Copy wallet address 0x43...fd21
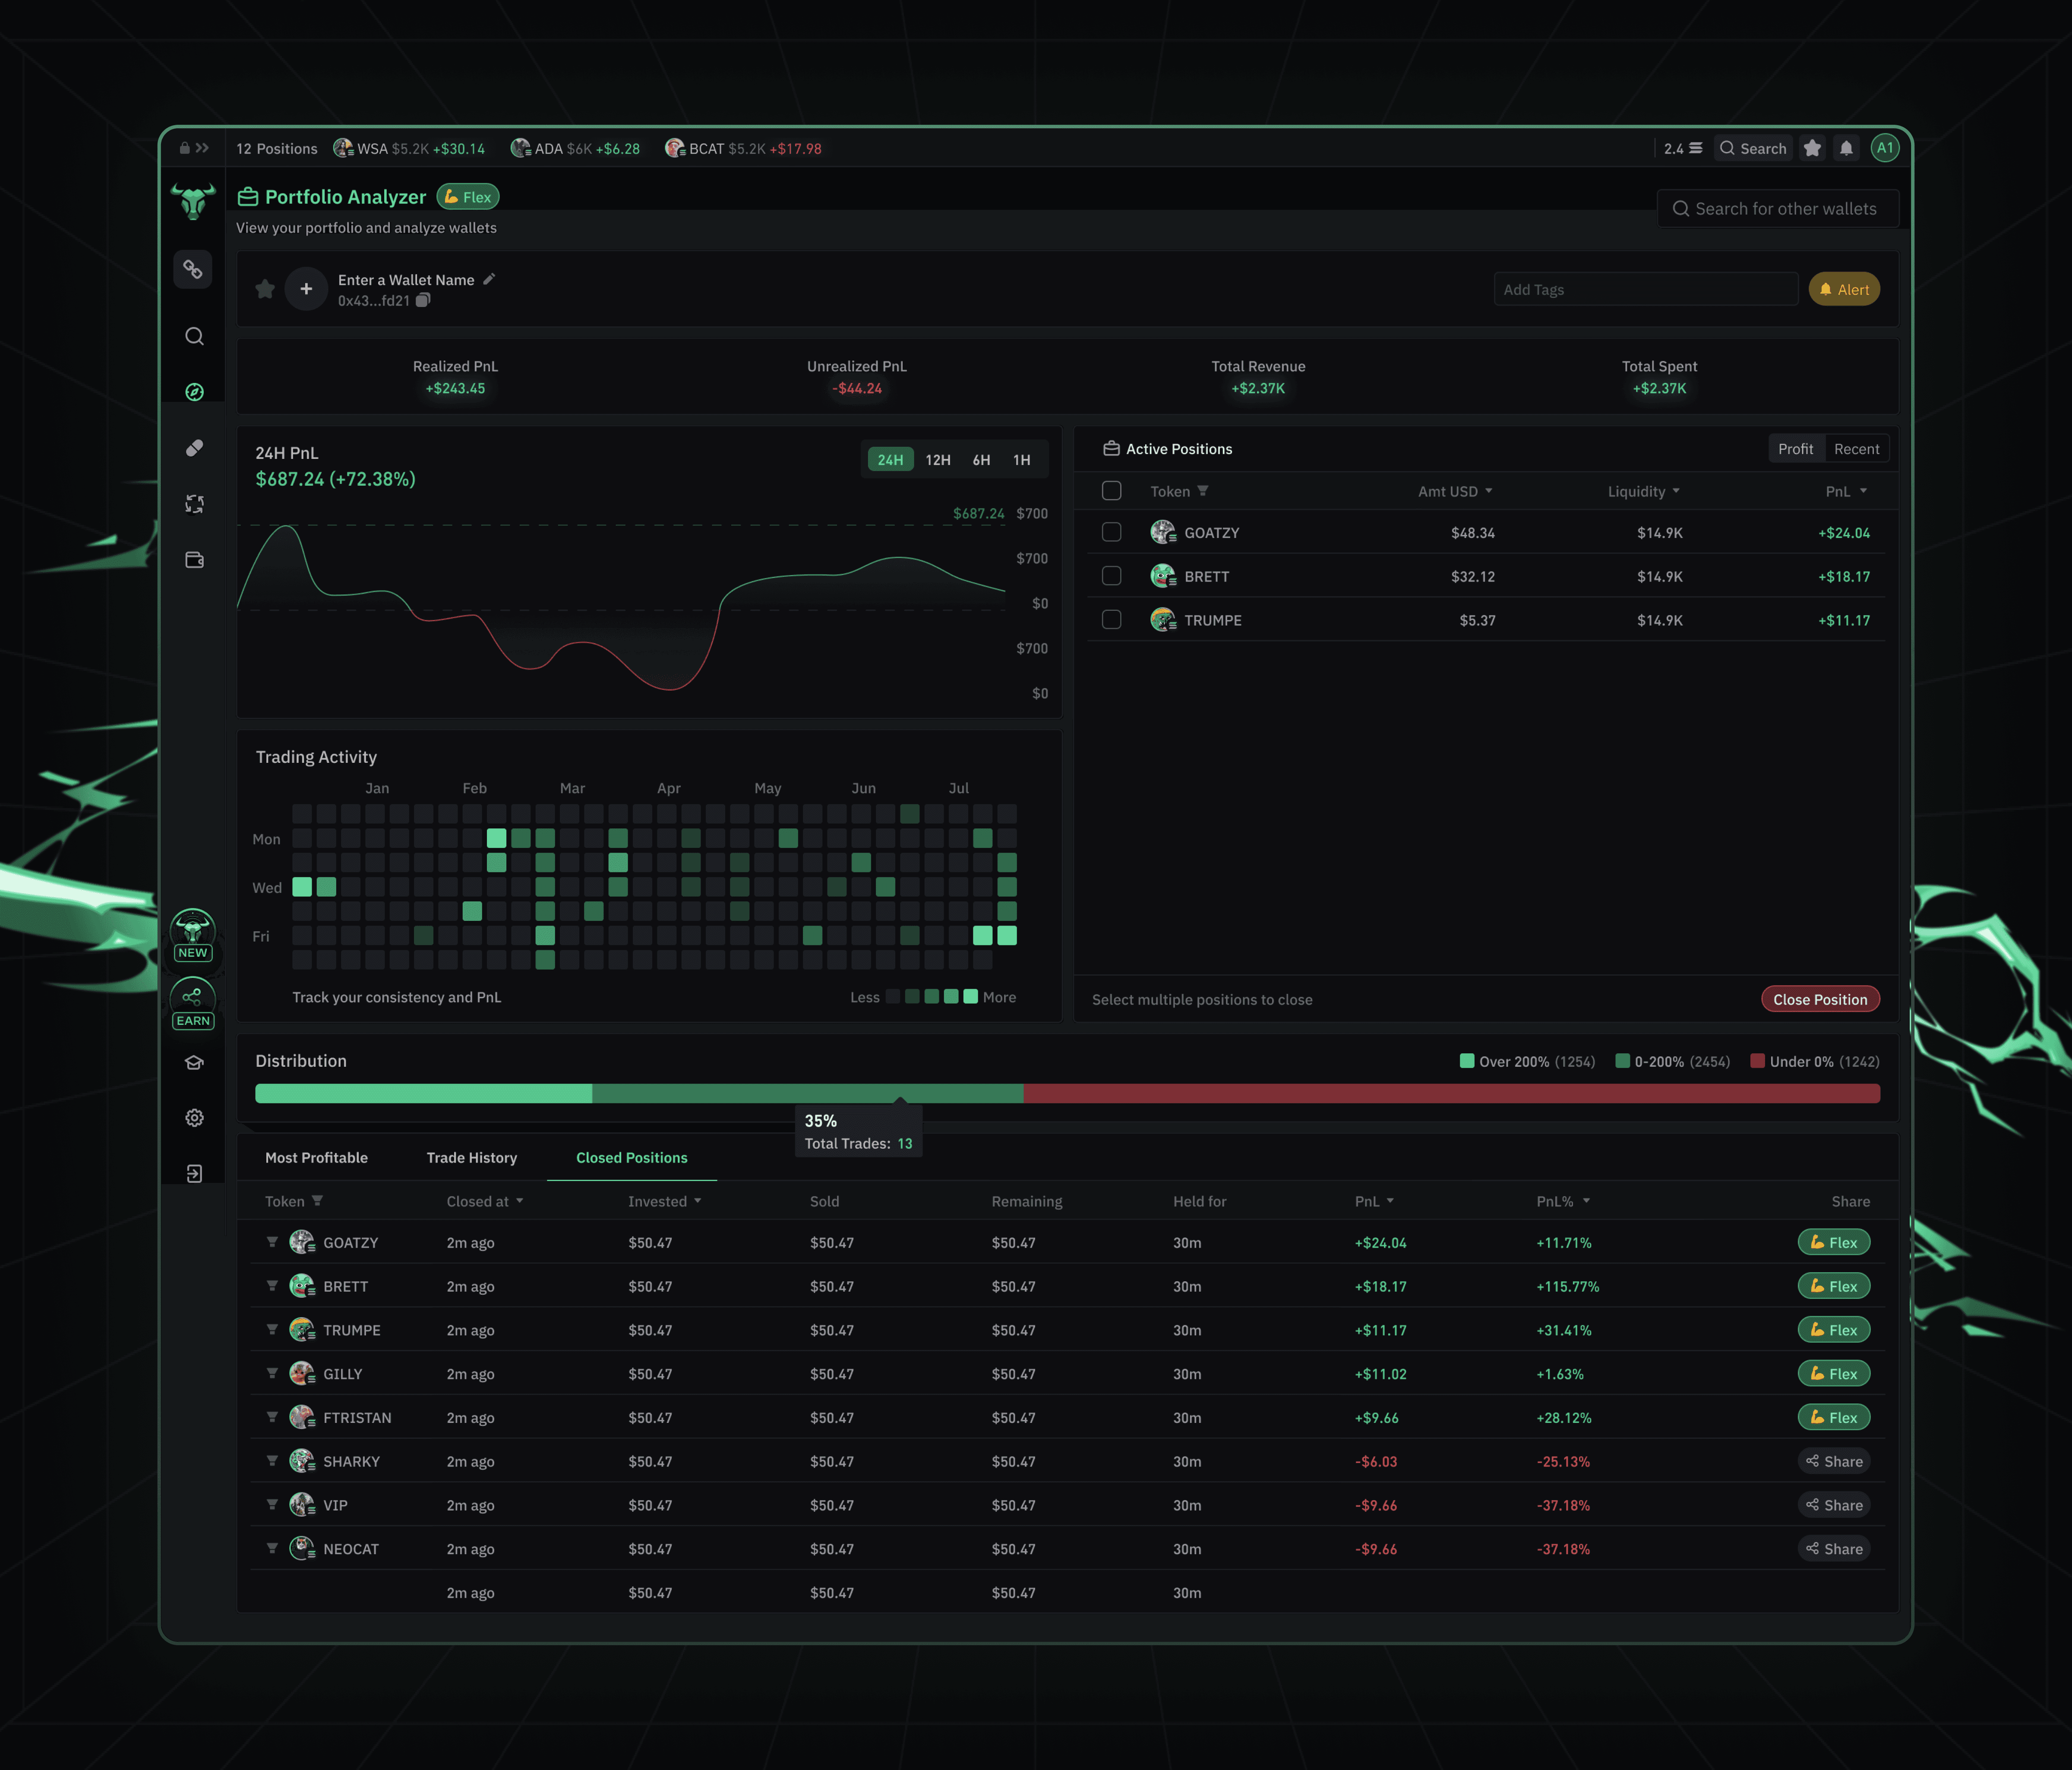Viewport: 2072px width, 1770px height. coord(423,300)
